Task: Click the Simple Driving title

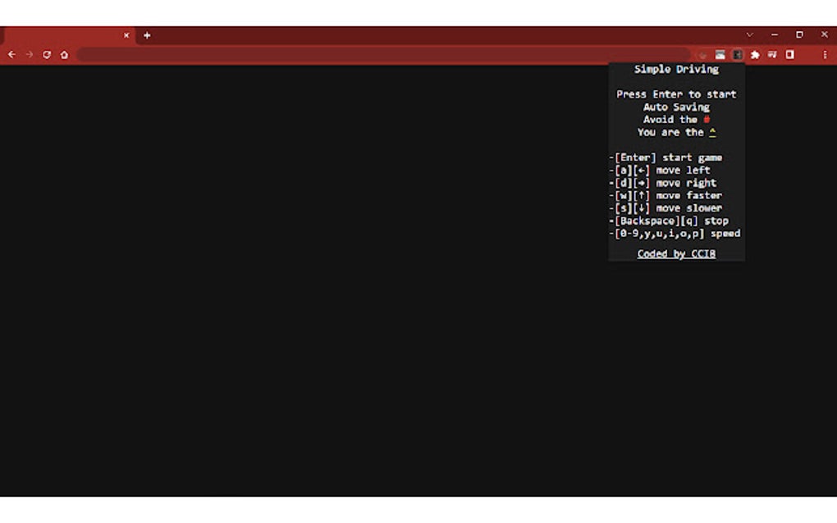Action: 675,69
